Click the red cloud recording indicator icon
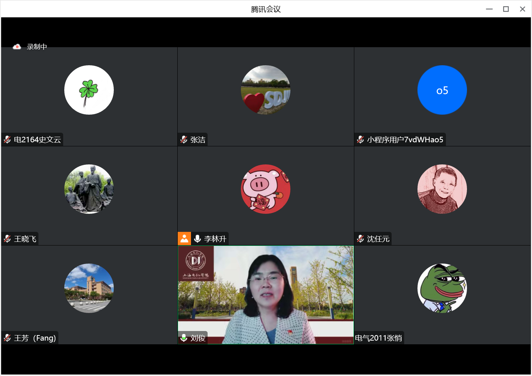The height and width of the screenshot is (376, 532). (17, 47)
